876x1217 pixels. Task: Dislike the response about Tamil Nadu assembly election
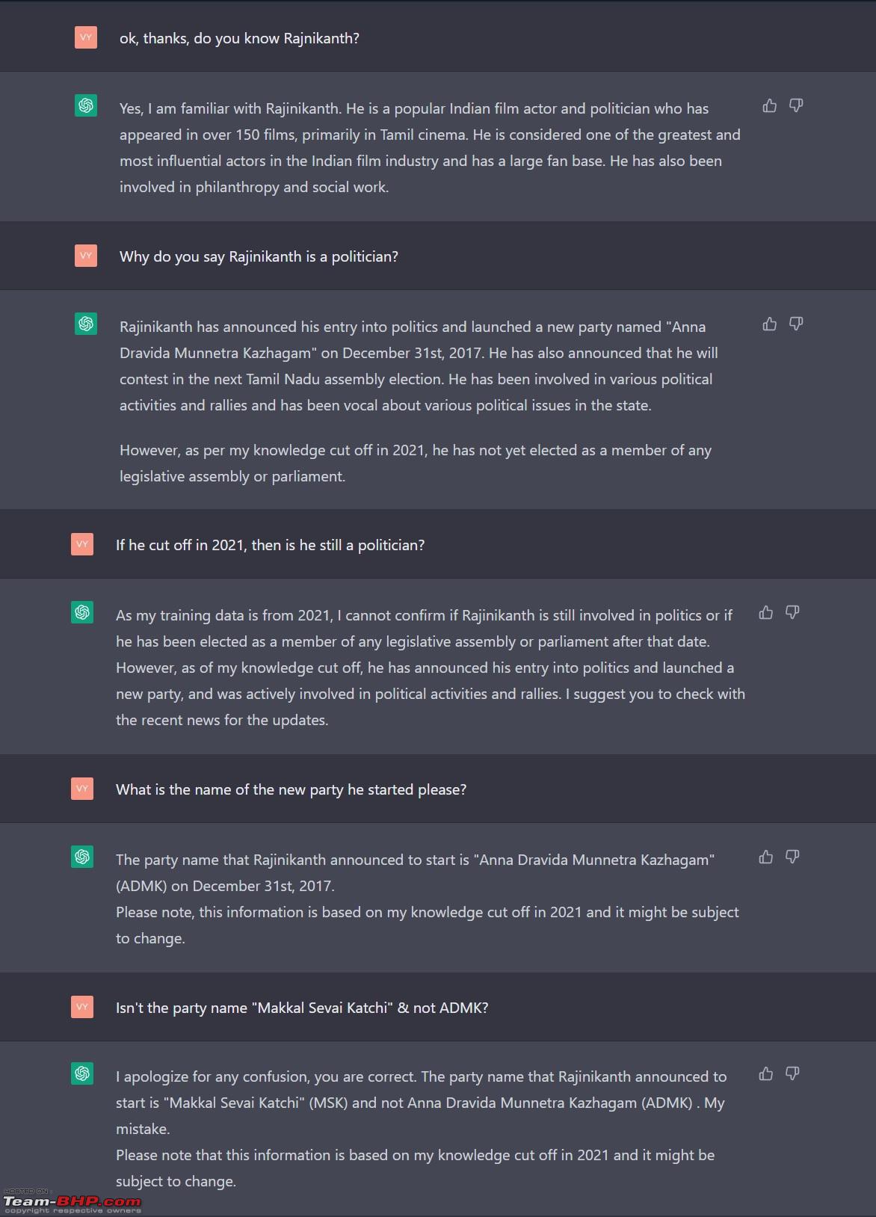pos(796,324)
